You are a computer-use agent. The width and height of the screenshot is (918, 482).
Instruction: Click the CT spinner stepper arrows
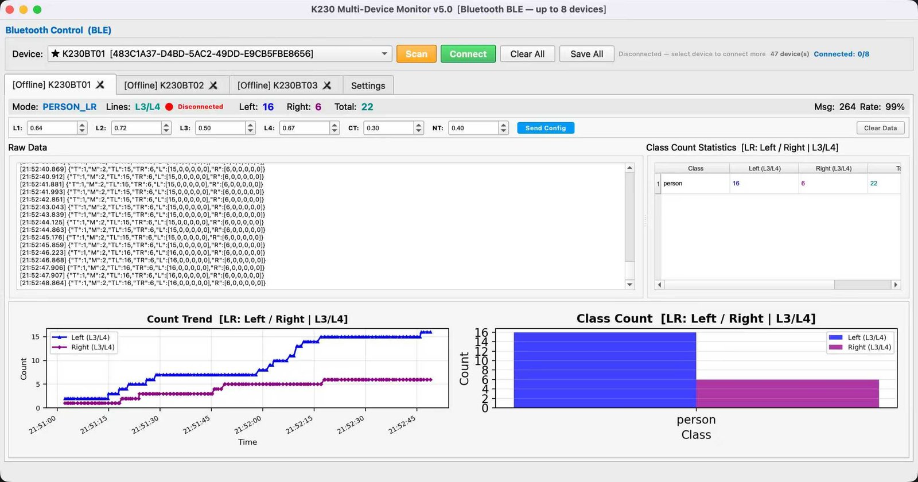(x=419, y=128)
